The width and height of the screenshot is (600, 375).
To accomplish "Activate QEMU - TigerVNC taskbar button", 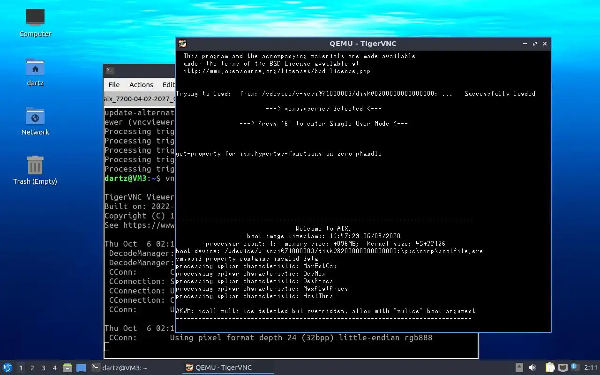I will point(228,367).
